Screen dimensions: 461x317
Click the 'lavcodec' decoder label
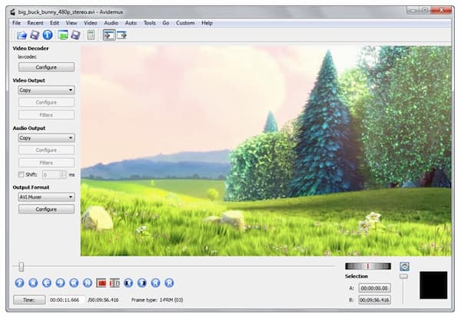click(x=28, y=57)
